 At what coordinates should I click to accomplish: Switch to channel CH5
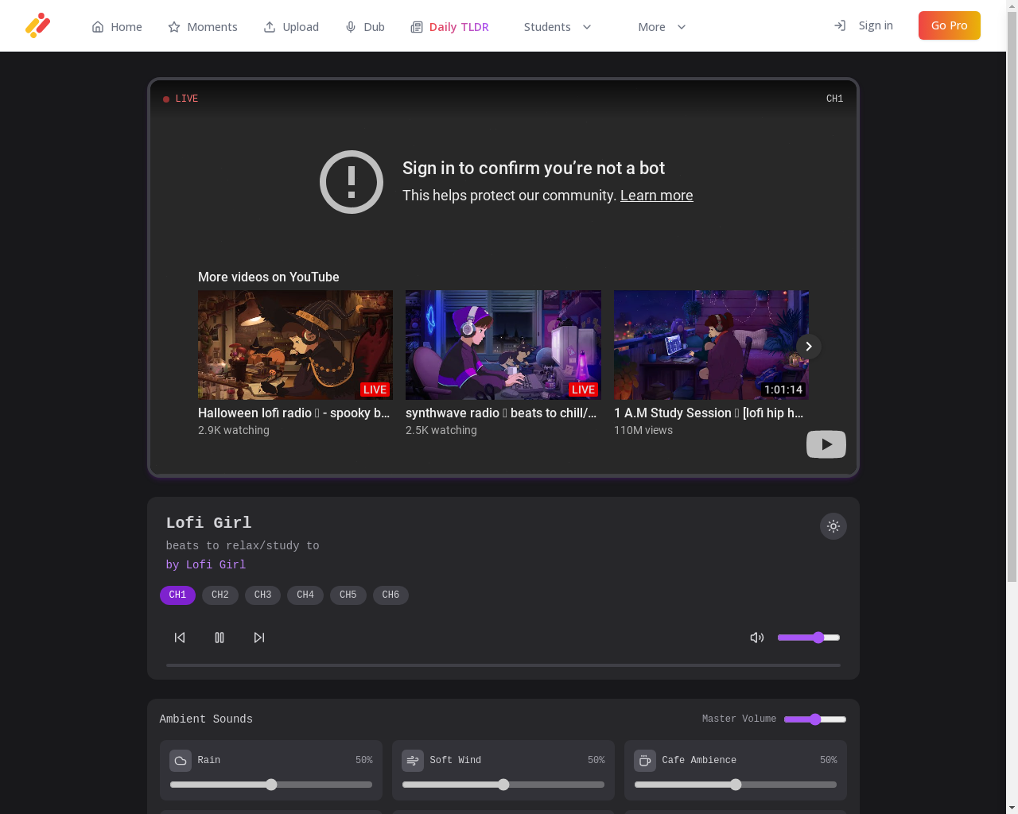click(x=348, y=595)
